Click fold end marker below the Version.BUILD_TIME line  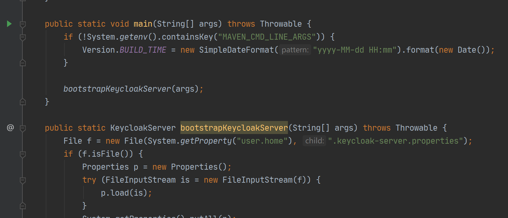click(x=23, y=63)
